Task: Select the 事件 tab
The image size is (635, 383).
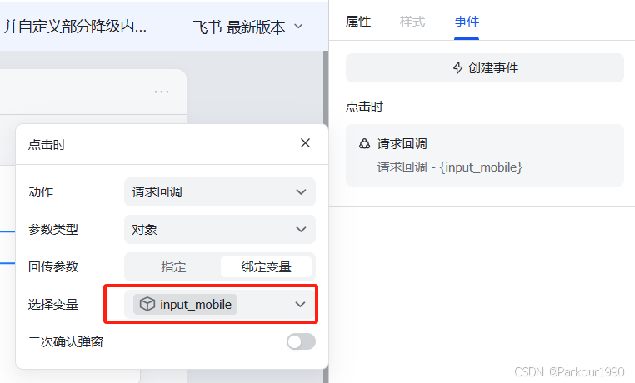Action: point(467,22)
